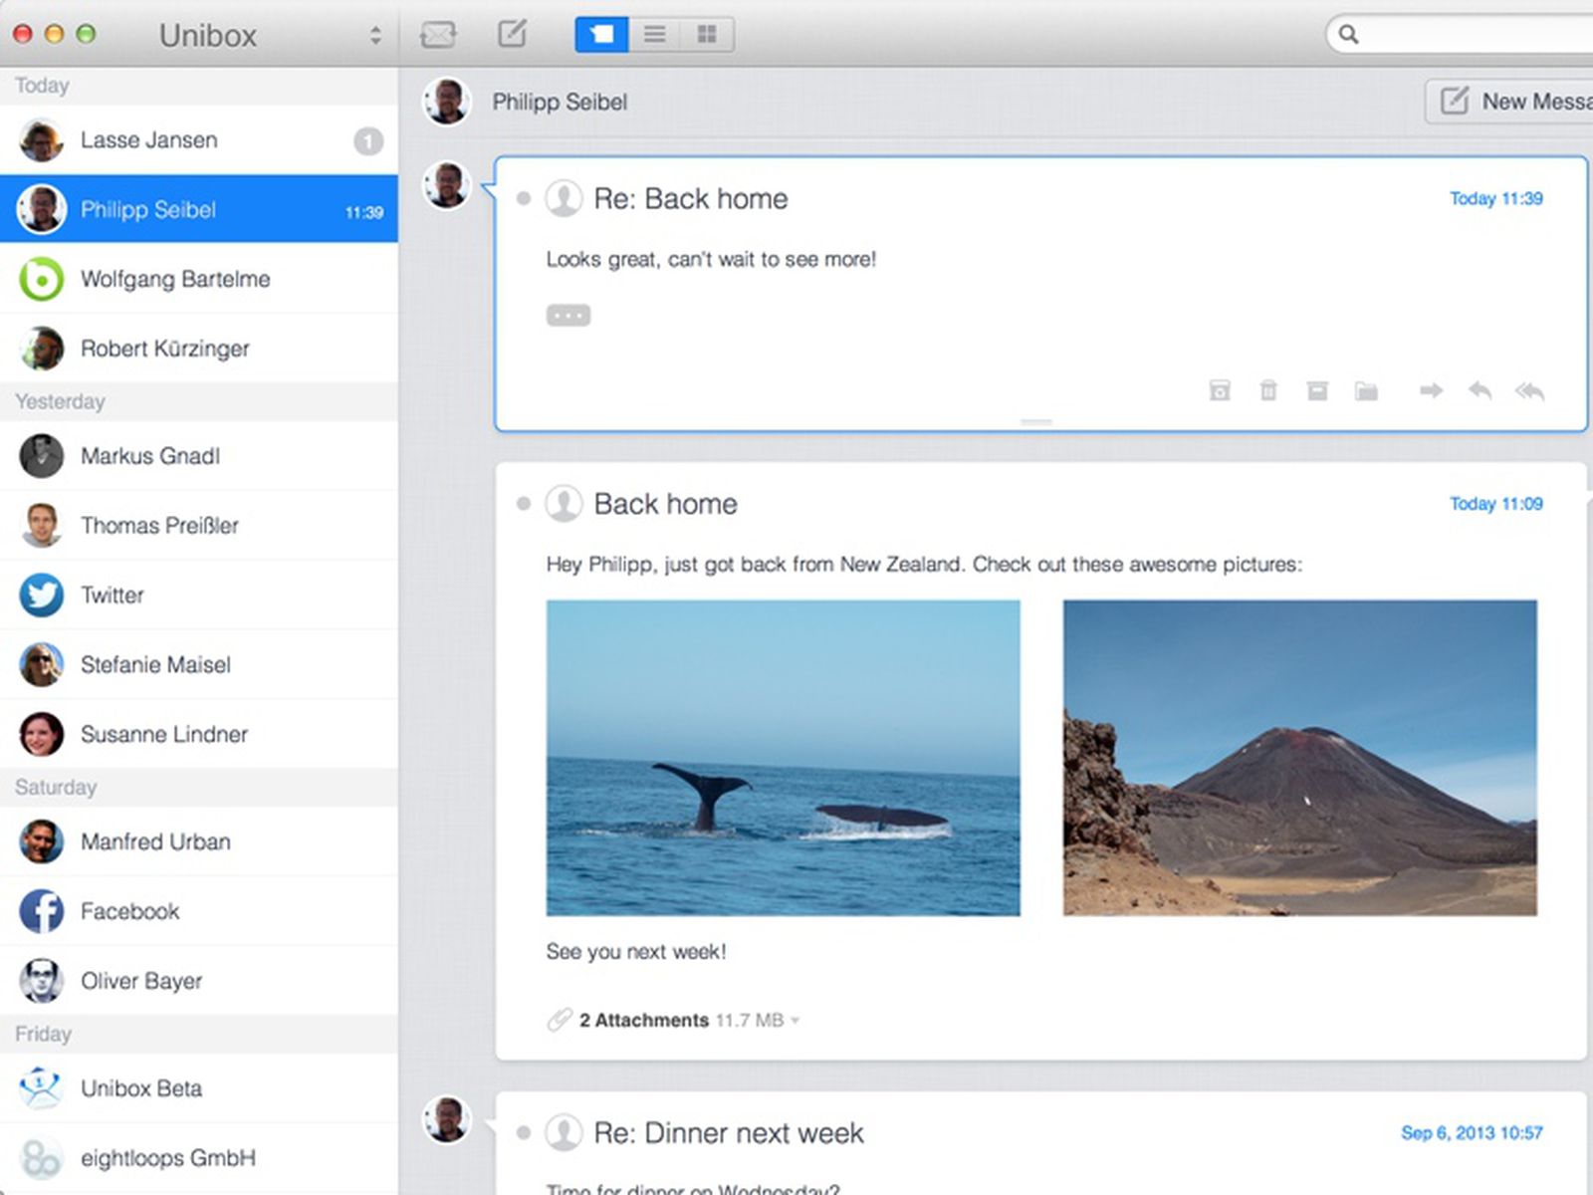
Task: Switch to the grid view mode button
Action: tap(707, 35)
